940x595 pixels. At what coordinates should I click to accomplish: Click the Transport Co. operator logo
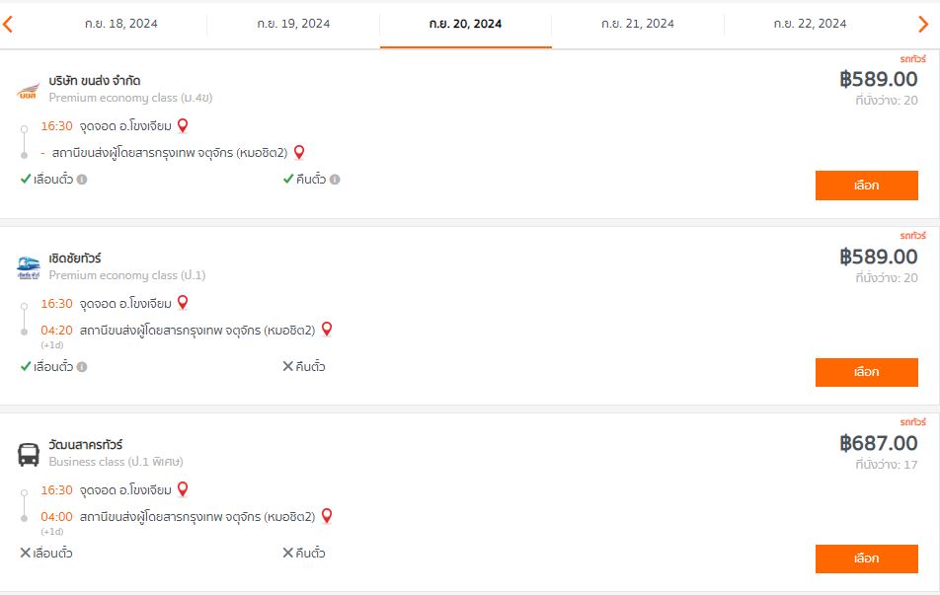[x=28, y=92]
